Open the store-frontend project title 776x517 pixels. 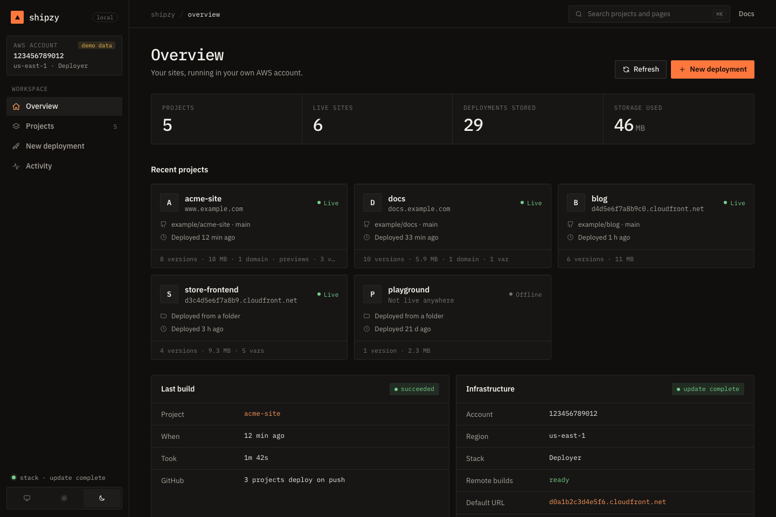[x=212, y=290]
